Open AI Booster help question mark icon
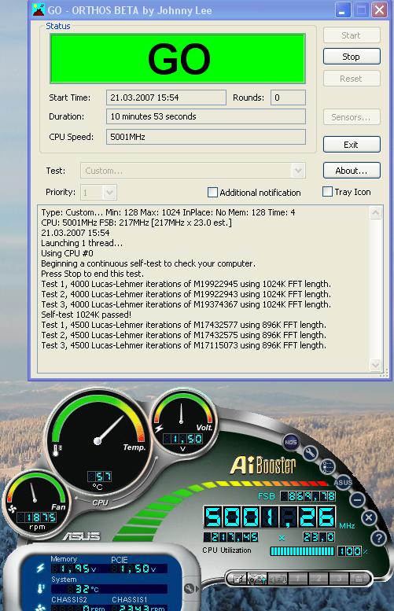The width and height of the screenshot is (394, 611). coord(378,538)
